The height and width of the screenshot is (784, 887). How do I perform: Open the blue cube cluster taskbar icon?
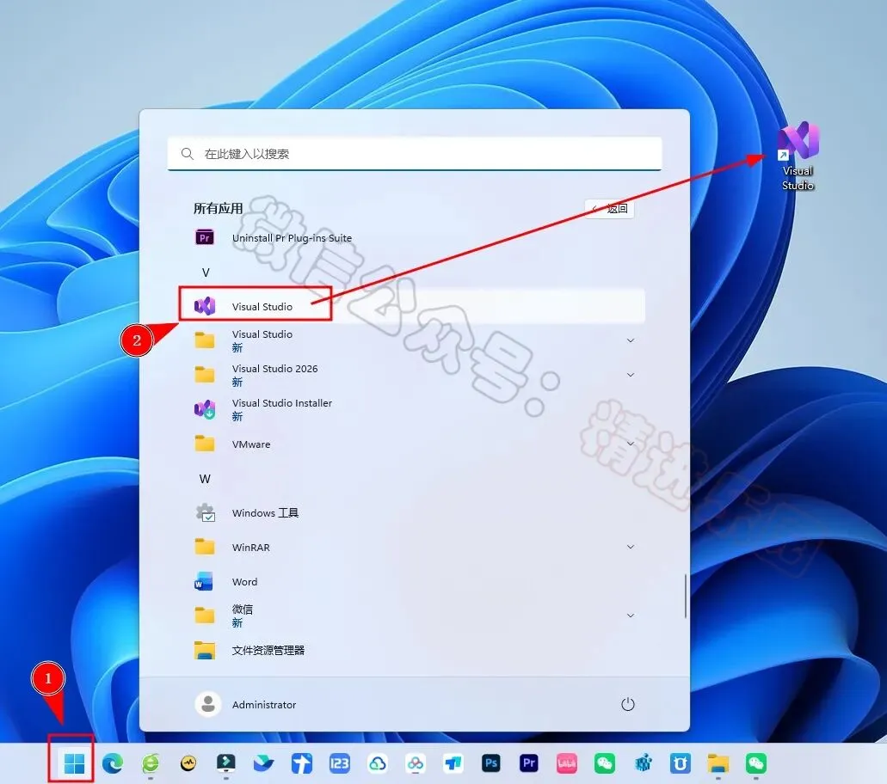[643, 763]
